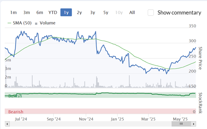The height and width of the screenshot is (129, 207).
Task: Select the 1y range button
Action: pyautogui.click(x=66, y=12)
